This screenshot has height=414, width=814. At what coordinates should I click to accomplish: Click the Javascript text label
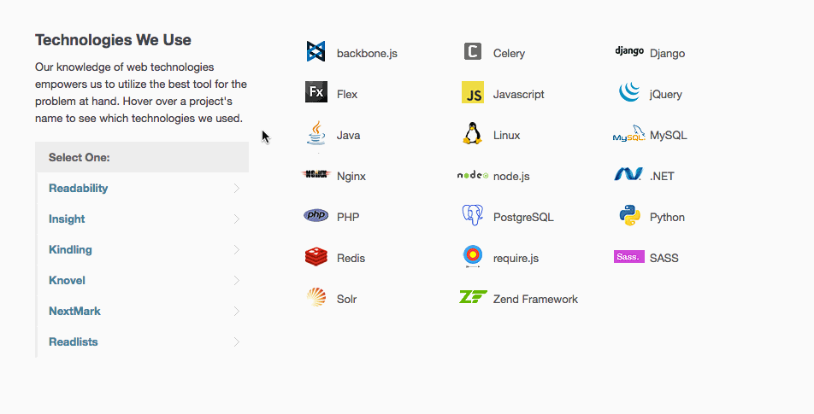[519, 94]
